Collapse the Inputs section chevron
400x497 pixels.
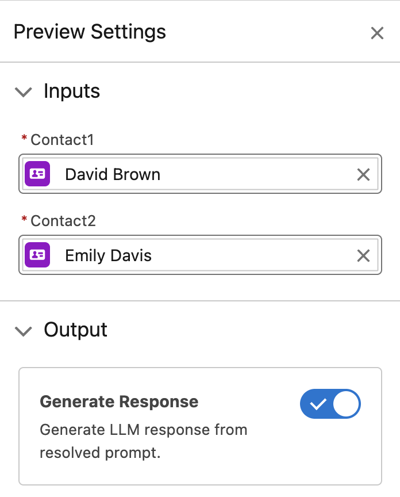click(24, 92)
